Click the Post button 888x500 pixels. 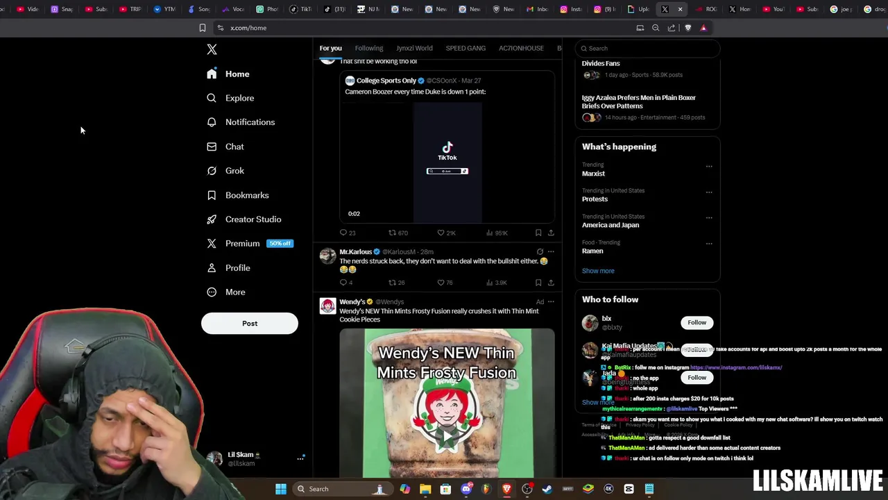click(250, 324)
